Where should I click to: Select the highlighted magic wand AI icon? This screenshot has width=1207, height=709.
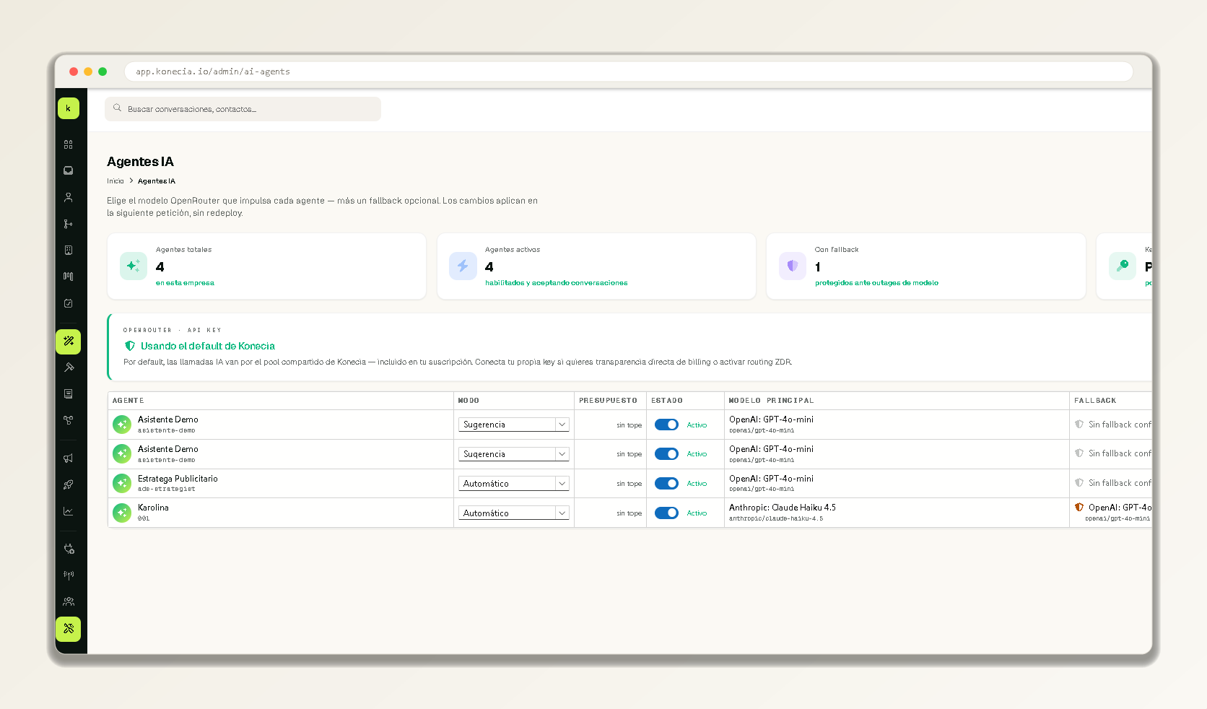(69, 342)
